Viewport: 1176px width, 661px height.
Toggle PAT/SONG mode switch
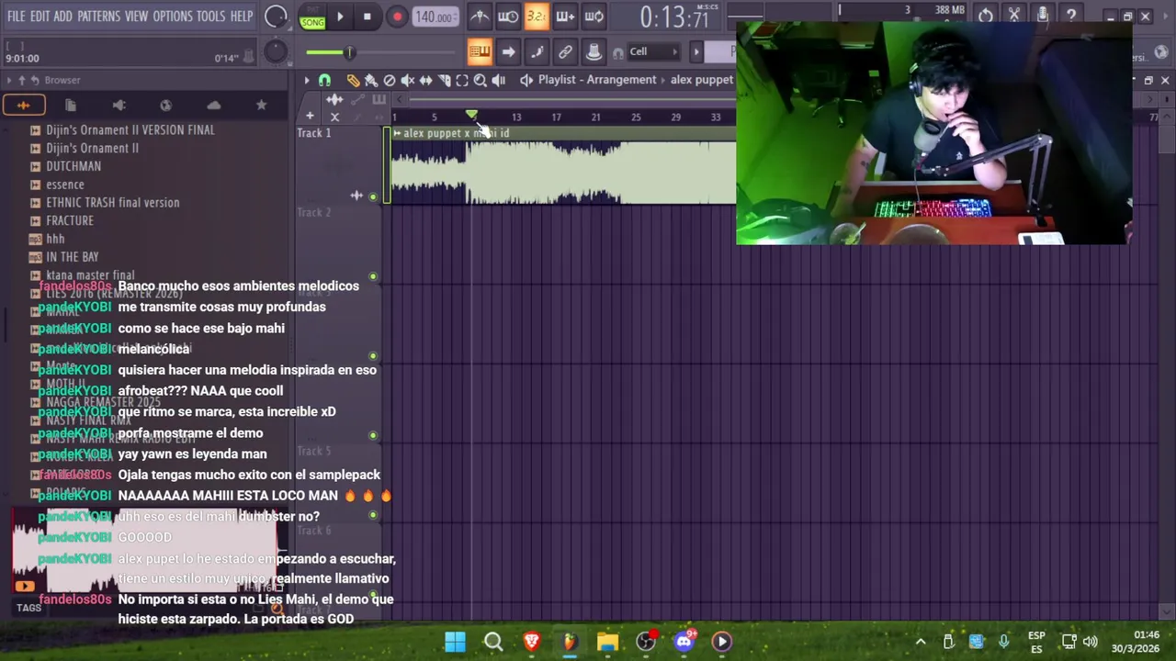coord(312,17)
